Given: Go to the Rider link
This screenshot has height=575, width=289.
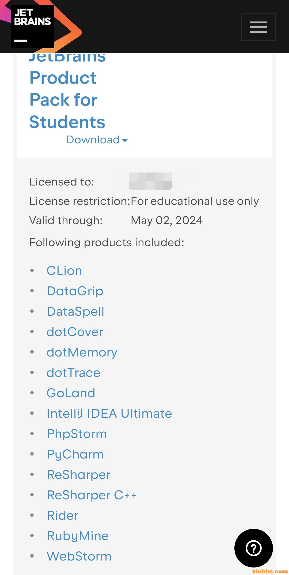Looking at the screenshot, I should (x=62, y=515).
